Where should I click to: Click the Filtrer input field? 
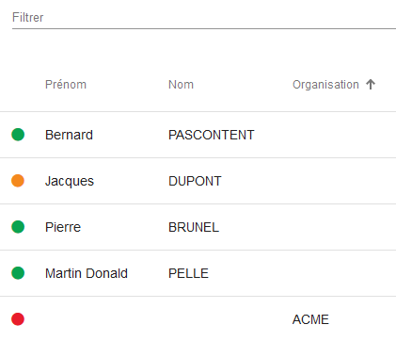(x=204, y=18)
